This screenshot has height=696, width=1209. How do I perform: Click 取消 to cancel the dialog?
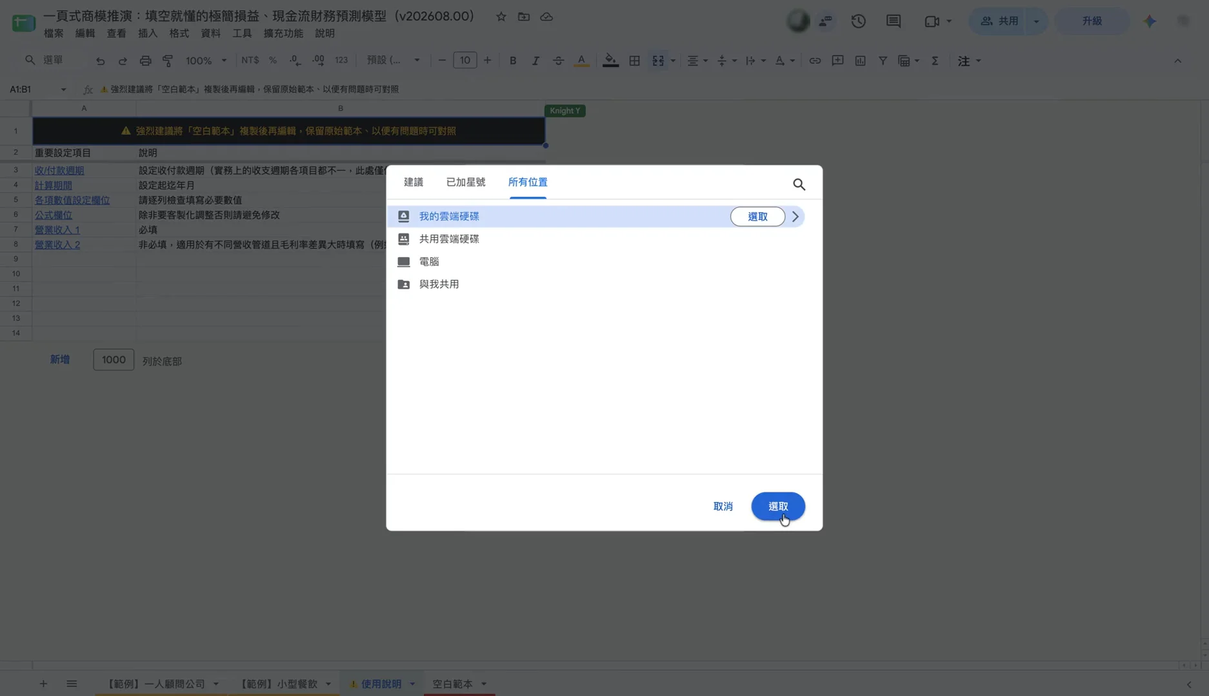723,507
